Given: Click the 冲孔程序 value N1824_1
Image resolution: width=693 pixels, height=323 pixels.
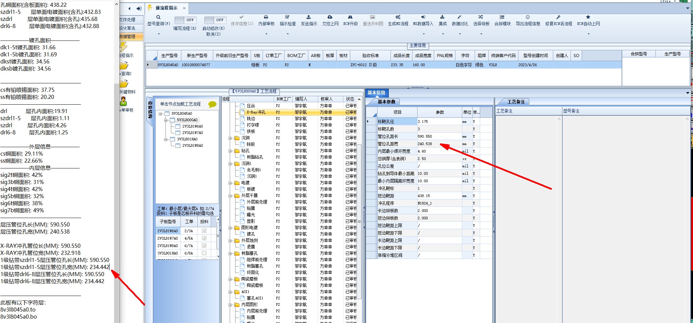Looking at the screenshot, I should pyautogui.click(x=440, y=203).
